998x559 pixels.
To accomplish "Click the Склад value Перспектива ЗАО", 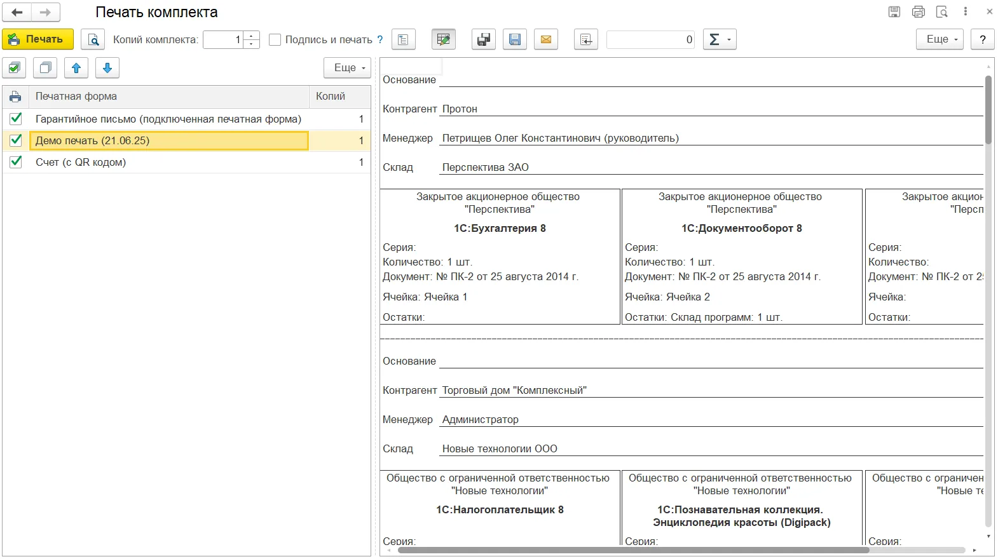I will pyautogui.click(x=486, y=167).
